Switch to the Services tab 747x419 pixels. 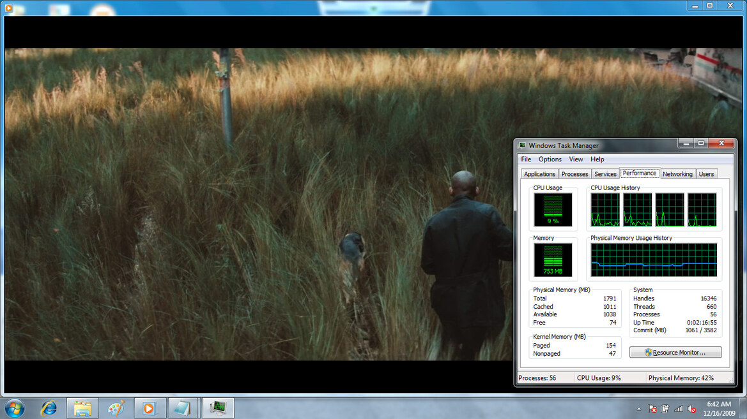[605, 174]
